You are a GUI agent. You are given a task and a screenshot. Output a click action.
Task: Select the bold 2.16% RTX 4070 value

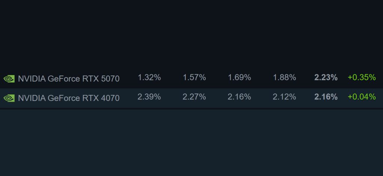(x=326, y=97)
